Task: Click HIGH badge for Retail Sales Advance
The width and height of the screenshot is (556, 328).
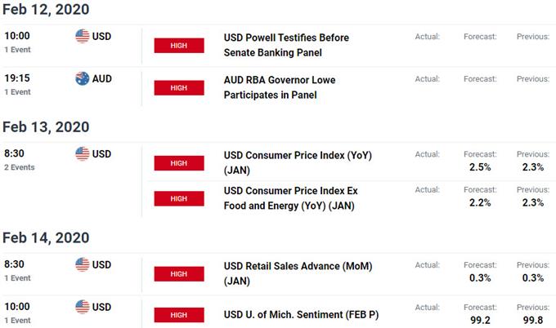Action: pos(179,274)
